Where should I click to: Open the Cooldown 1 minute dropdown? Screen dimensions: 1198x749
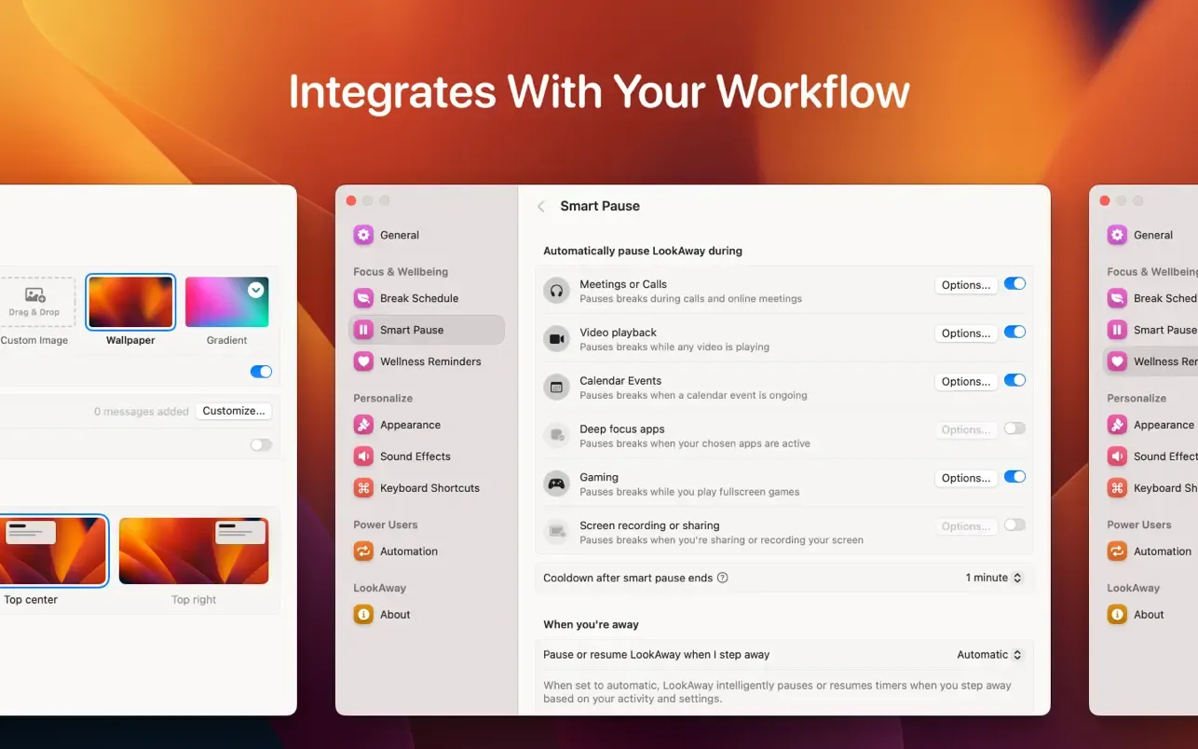tap(994, 578)
